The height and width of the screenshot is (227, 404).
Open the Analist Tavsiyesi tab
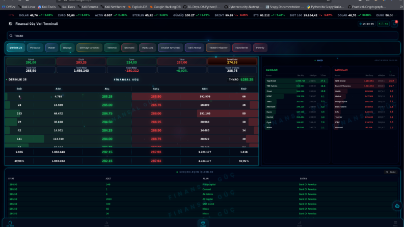(x=170, y=48)
